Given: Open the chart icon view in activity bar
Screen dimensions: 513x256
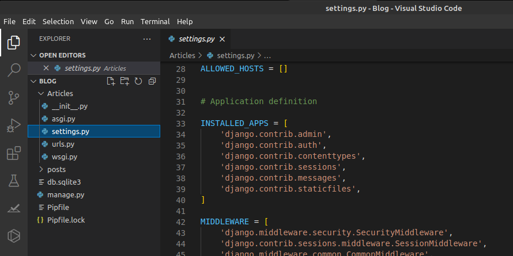Looking at the screenshot, I should pyautogui.click(x=14, y=208).
